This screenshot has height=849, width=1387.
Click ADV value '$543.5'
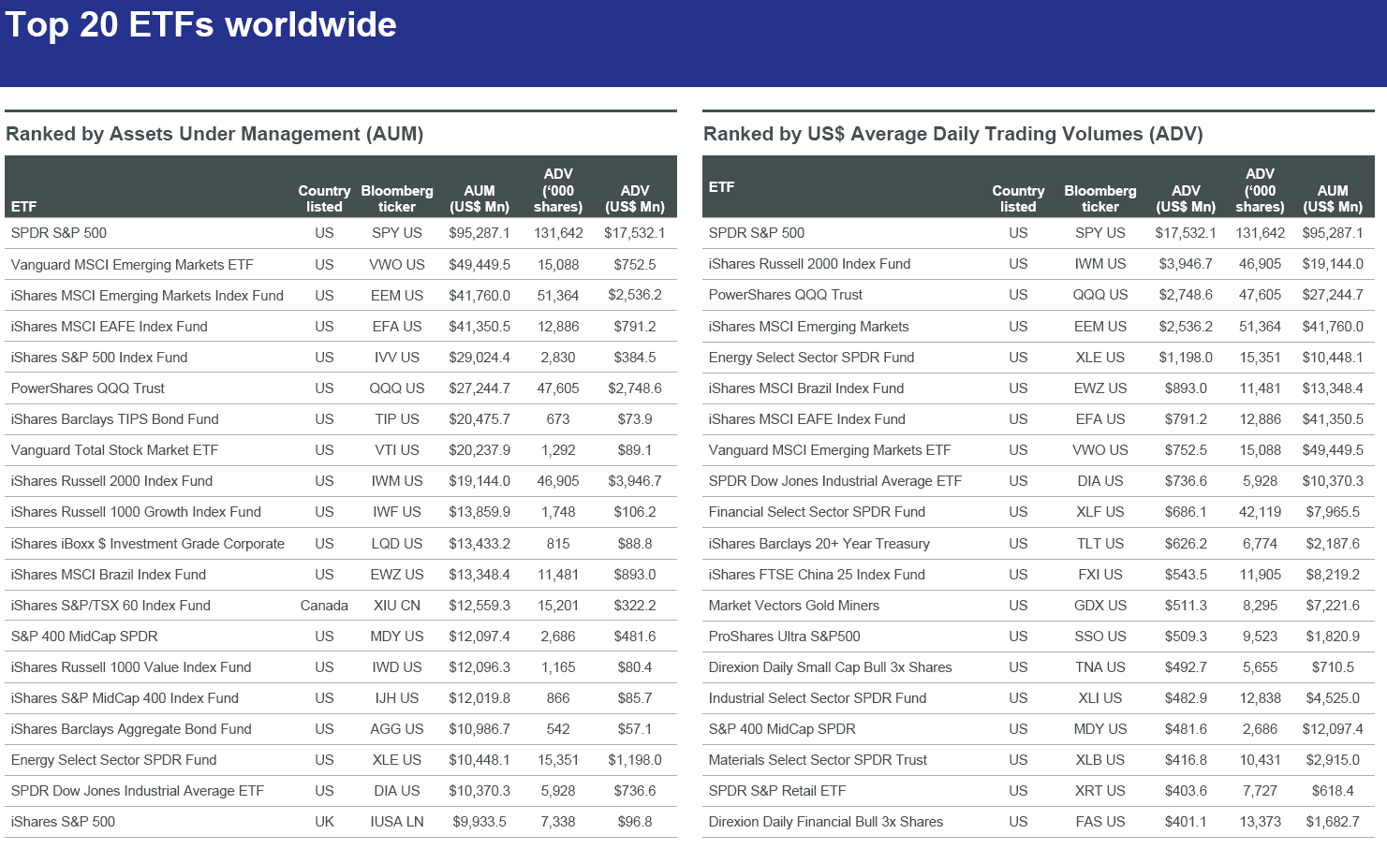1186,575
